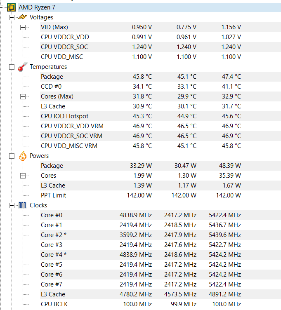The height and width of the screenshot is (310, 281).
Task: Click the Temperatures thermometer icon
Action: (x=22, y=67)
